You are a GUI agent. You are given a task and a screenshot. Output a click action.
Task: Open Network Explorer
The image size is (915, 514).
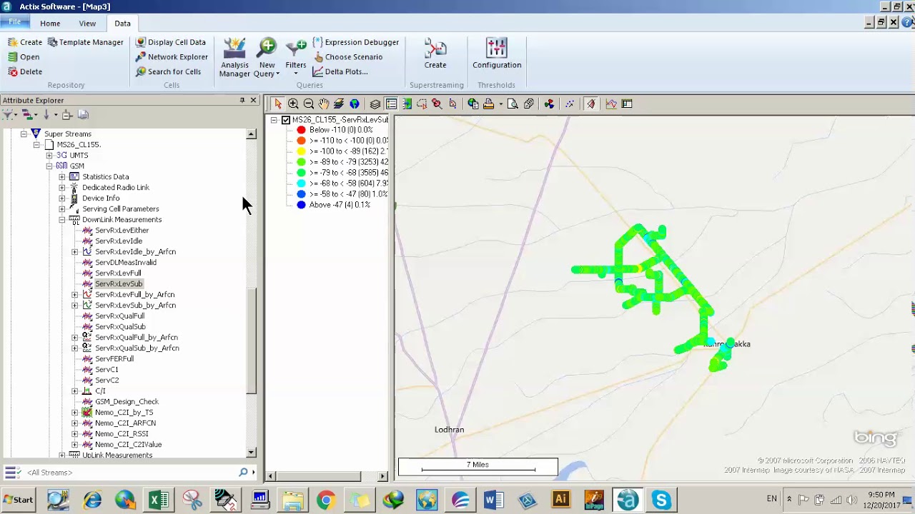pyautogui.click(x=172, y=57)
